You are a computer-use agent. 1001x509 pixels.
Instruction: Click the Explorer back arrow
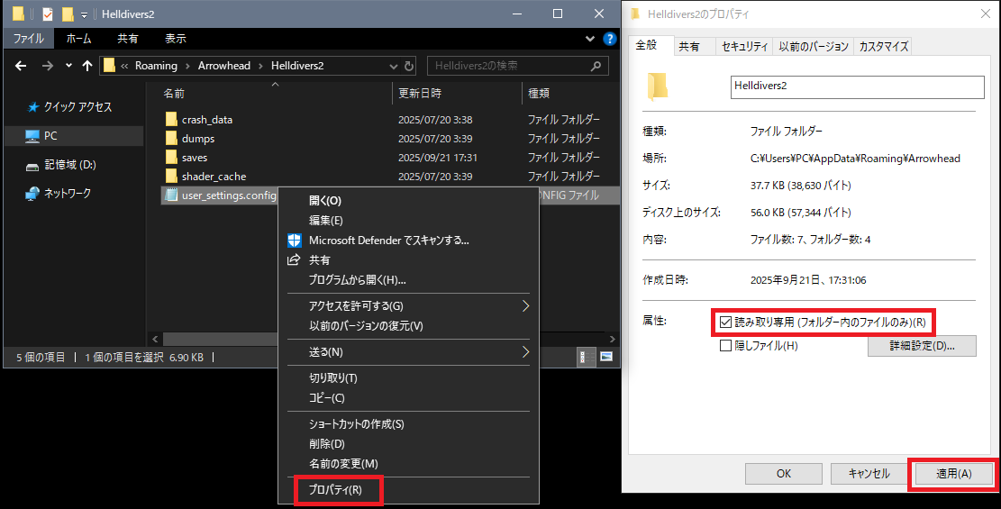(21, 66)
